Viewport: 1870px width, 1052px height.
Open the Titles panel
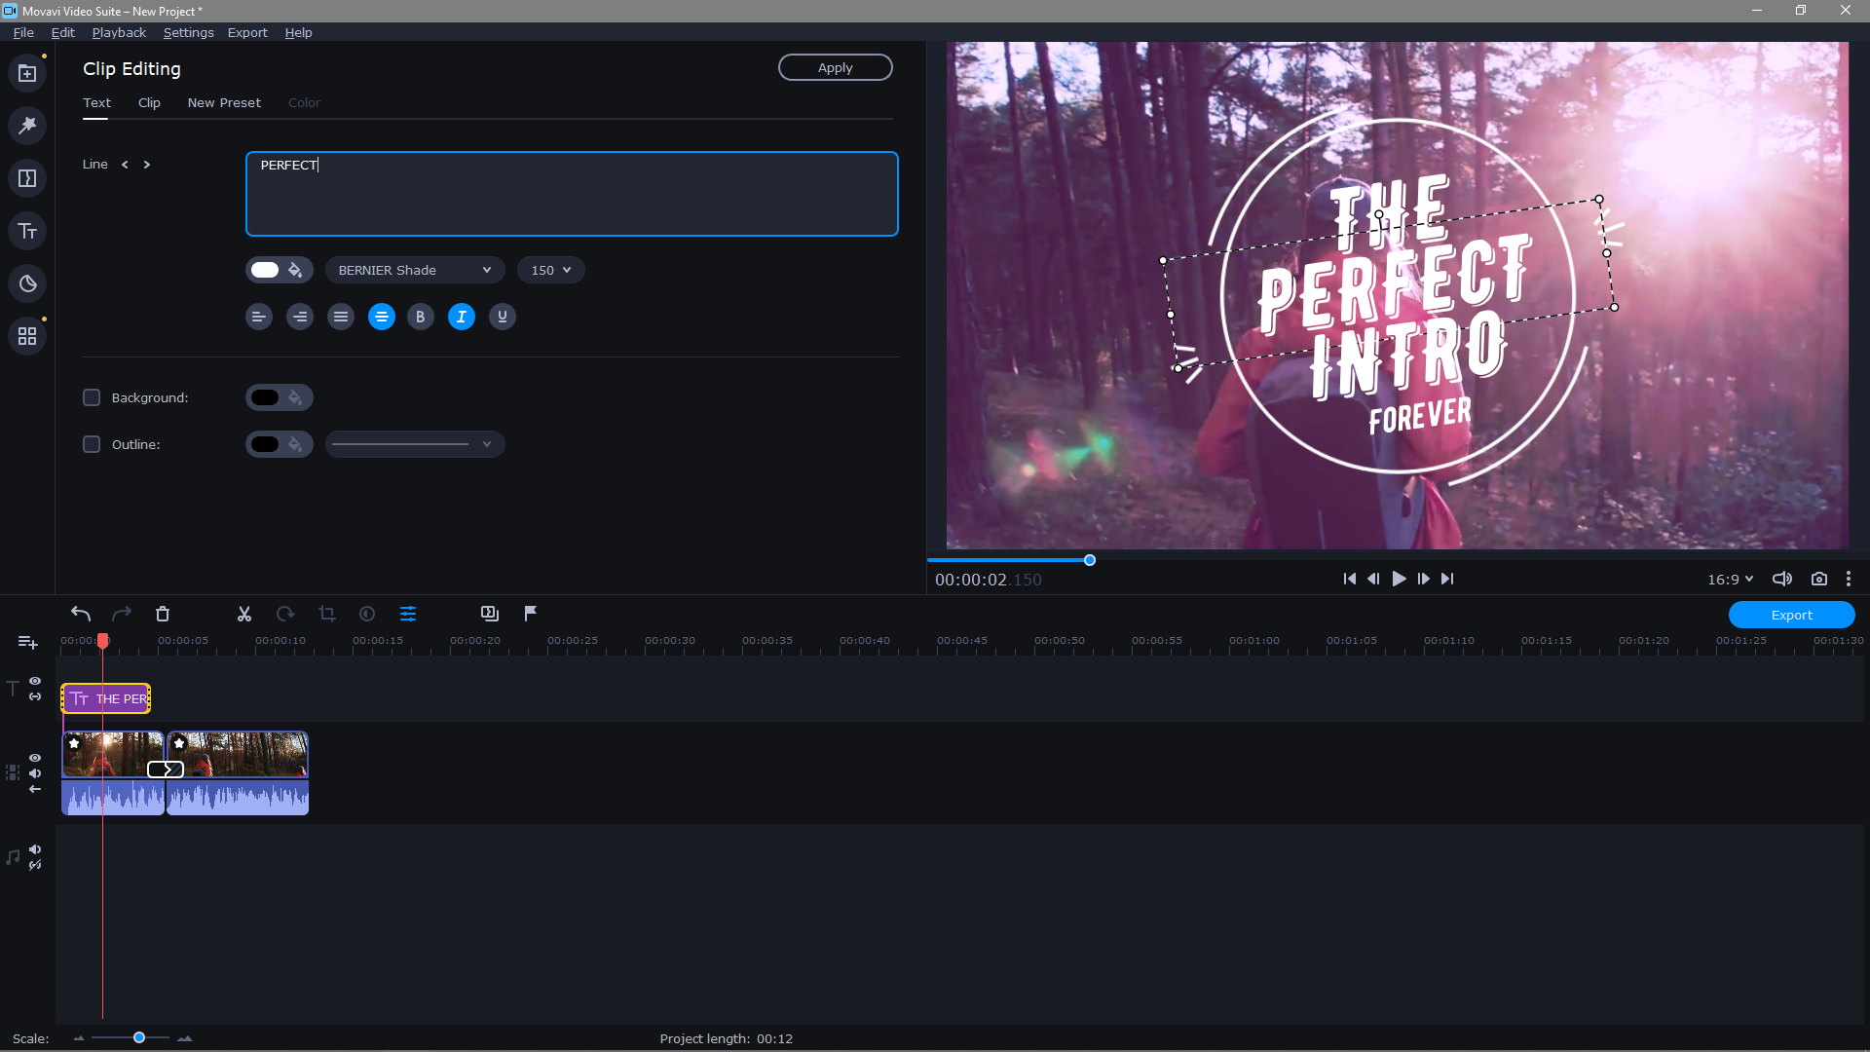26,231
